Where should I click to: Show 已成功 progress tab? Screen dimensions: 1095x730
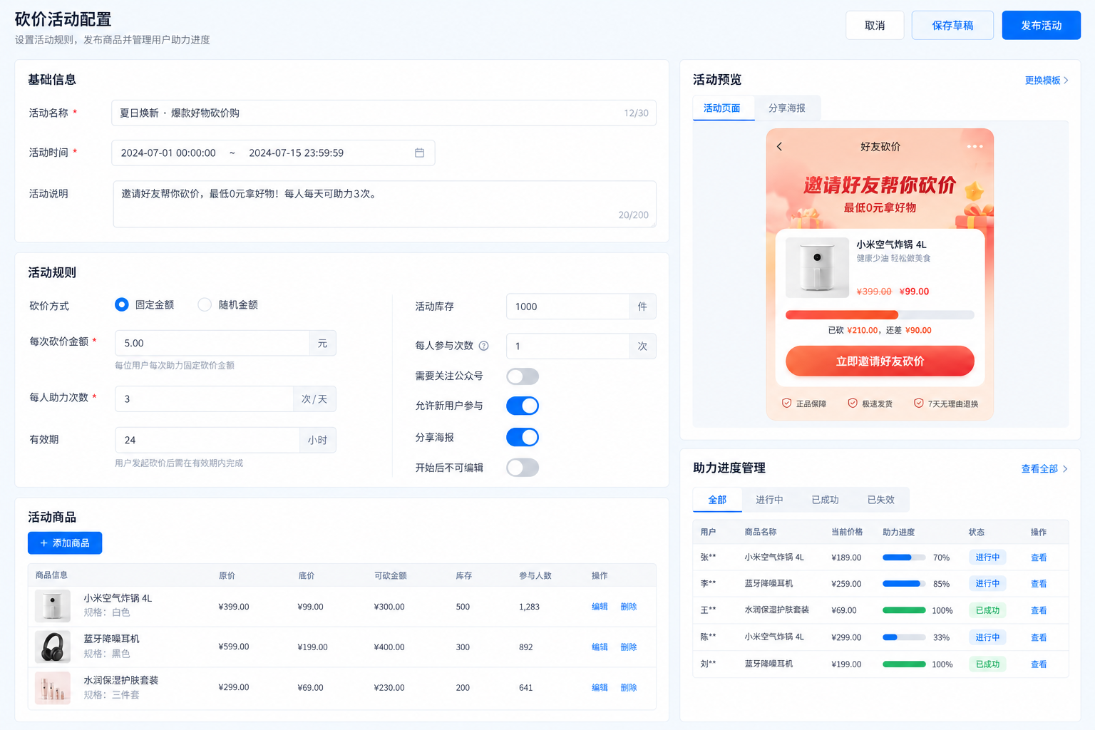825,500
